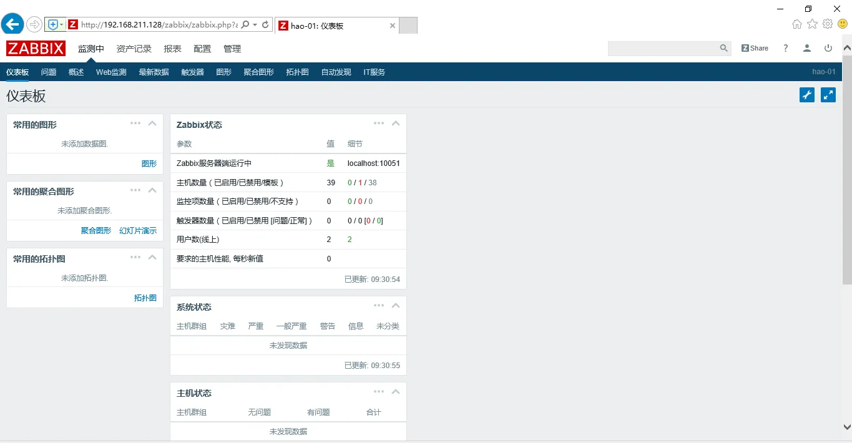Click the ZABBIX logo
The width and height of the screenshot is (852, 443).
coord(36,48)
